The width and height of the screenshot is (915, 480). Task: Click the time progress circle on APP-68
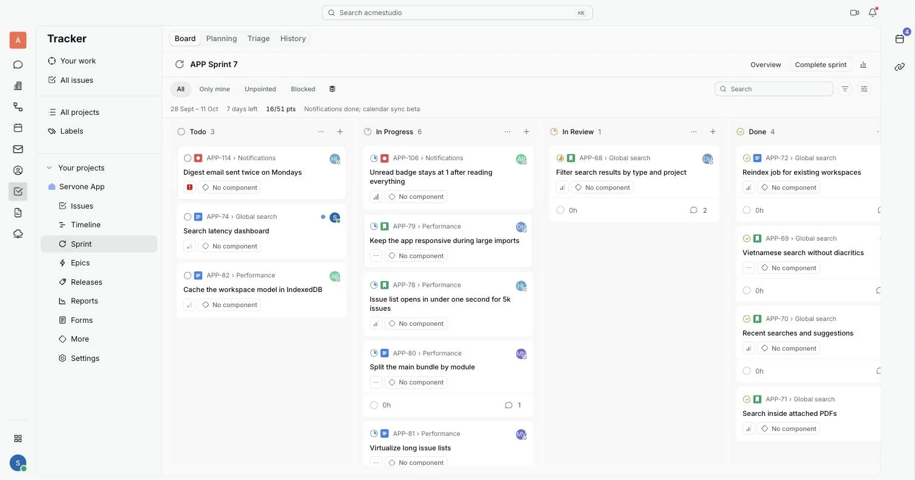(560, 210)
